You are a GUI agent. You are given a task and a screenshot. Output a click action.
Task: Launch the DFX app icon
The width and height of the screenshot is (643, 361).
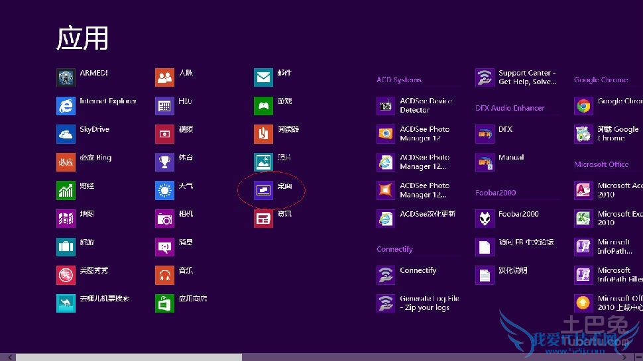coord(485,134)
